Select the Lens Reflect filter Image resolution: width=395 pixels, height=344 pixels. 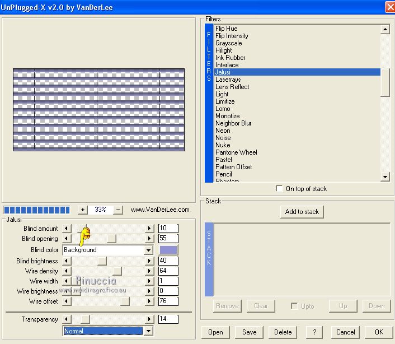coord(297,87)
